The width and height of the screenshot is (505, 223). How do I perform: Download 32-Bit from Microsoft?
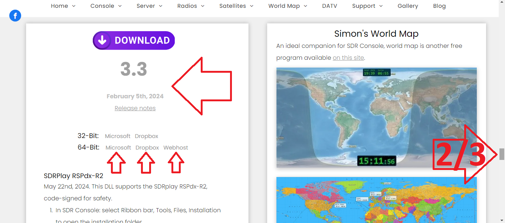click(118, 136)
